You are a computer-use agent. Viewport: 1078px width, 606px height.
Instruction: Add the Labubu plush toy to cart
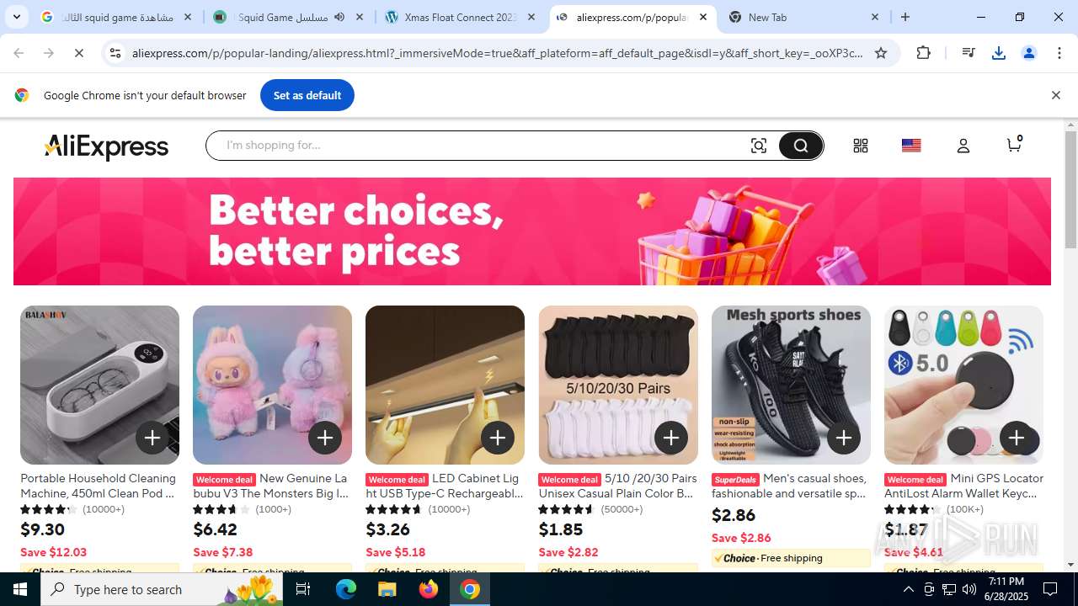(x=325, y=438)
